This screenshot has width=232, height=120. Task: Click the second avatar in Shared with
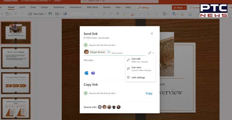coord(105,107)
